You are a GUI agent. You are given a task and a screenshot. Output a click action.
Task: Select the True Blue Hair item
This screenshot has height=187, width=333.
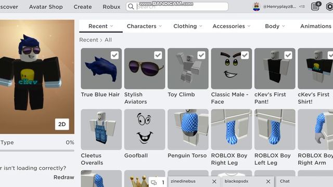pos(101,69)
